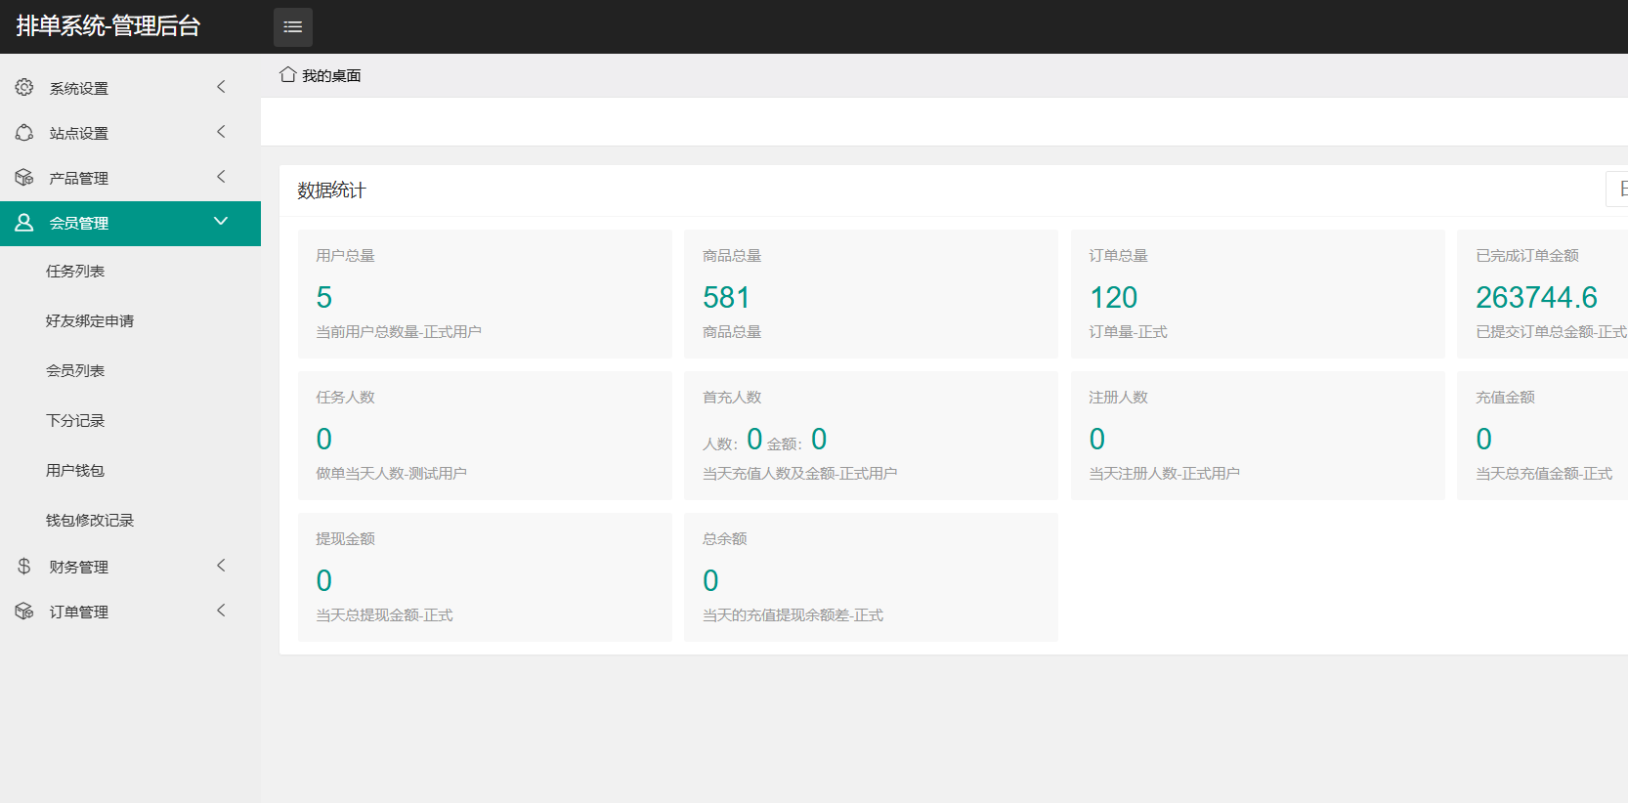1628x803 pixels.
Task: Click the user icon beside 会员管理
Action: pos(24,223)
